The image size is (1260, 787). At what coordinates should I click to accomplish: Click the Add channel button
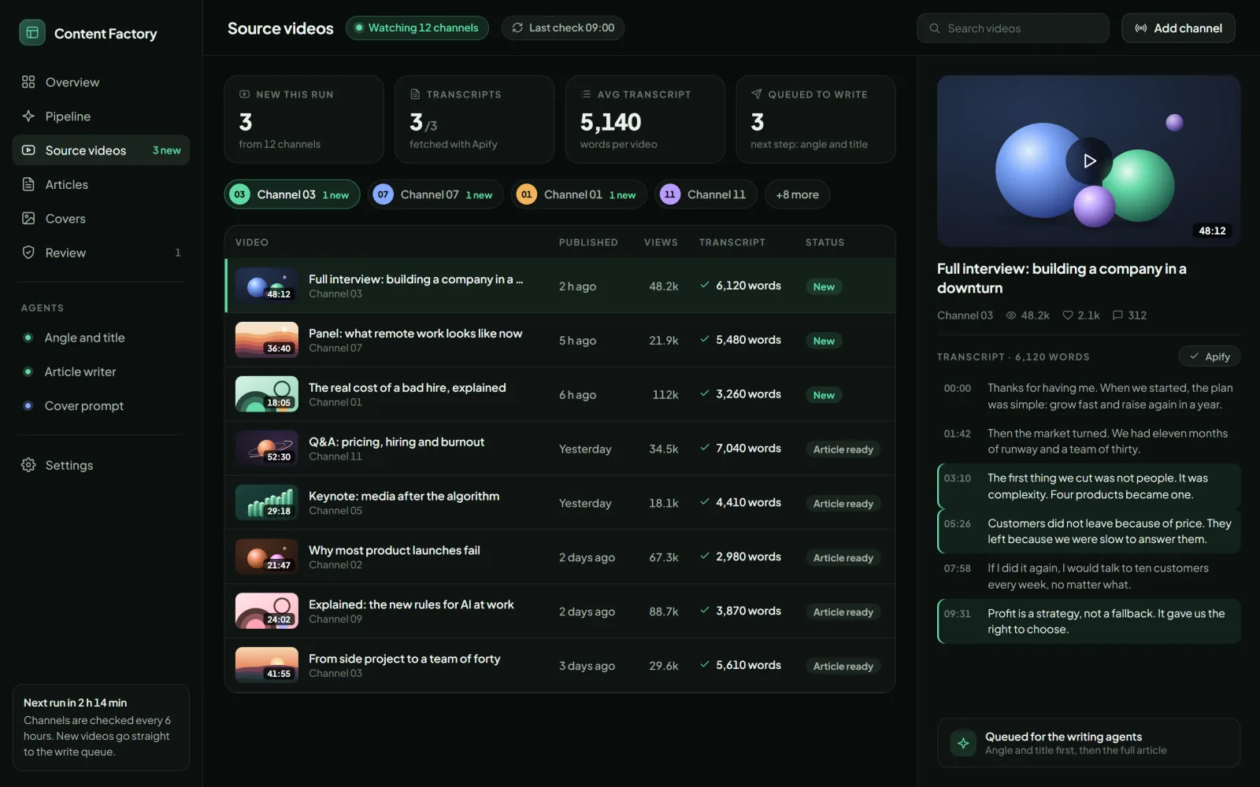[x=1178, y=28]
